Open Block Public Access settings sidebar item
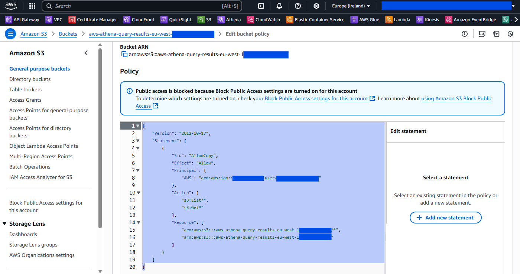This screenshot has width=520, height=274. point(46,206)
